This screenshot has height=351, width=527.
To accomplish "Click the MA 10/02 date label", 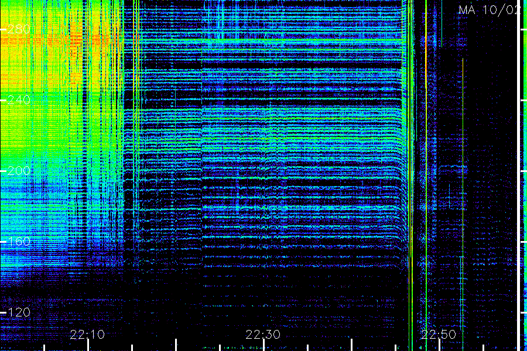I will [x=490, y=10].
